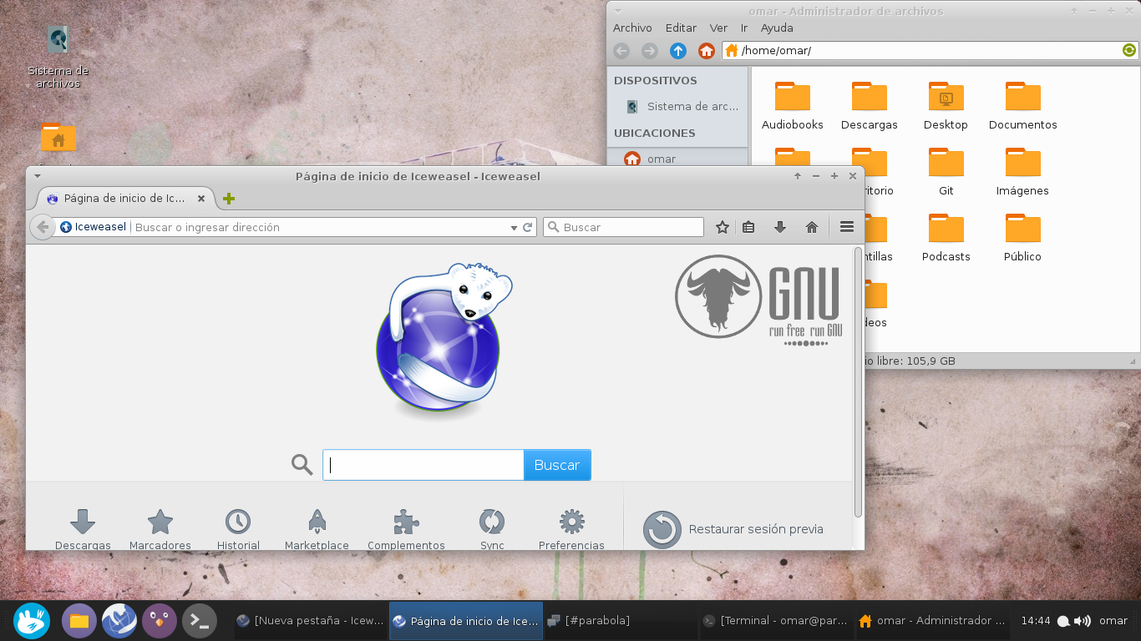Select Sistema de arc... in Dispositivos sidebar
Image resolution: width=1141 pixels, height=641 pixels.
(677, 106)
